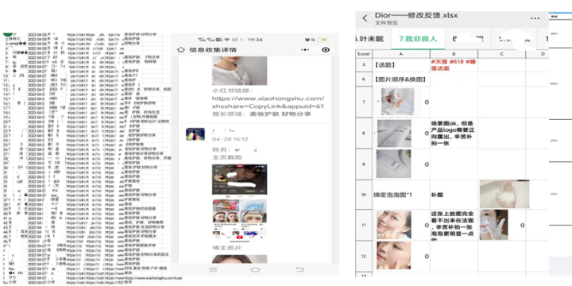Viewport: 572px width, 286px height.
Task: Click the 绵密泡泡图*1 cell
Action: pos(401,195)
